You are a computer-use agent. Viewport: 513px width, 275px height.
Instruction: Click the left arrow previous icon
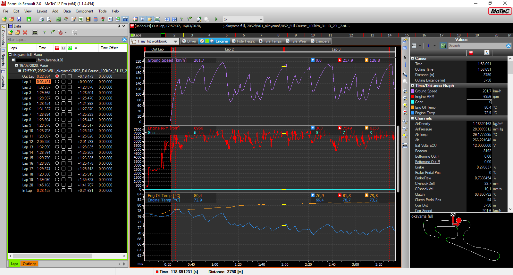(167, 19)
